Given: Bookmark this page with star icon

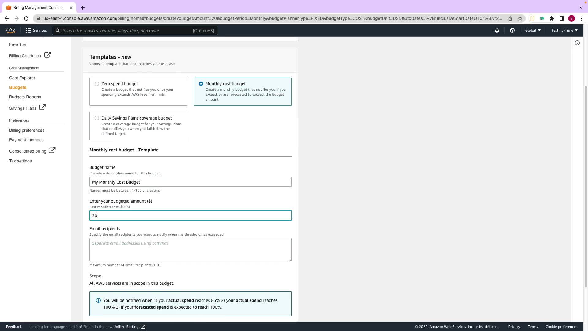Looking at the screenshot, I should 520,18.
